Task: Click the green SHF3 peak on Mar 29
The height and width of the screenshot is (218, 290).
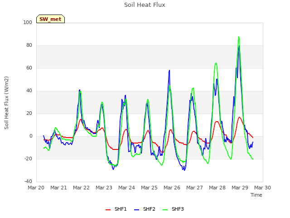Action: coord(239,37)
